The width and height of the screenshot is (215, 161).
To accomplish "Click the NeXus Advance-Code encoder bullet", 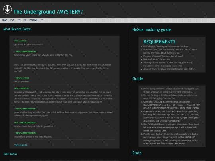I will coord(157,59).
